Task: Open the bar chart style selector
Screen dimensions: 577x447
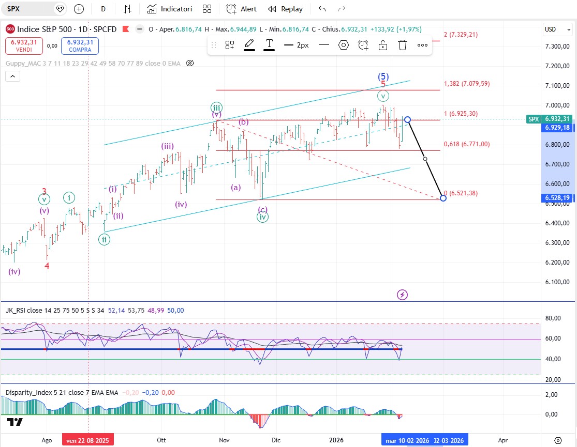Action: [x=128, y=9]
